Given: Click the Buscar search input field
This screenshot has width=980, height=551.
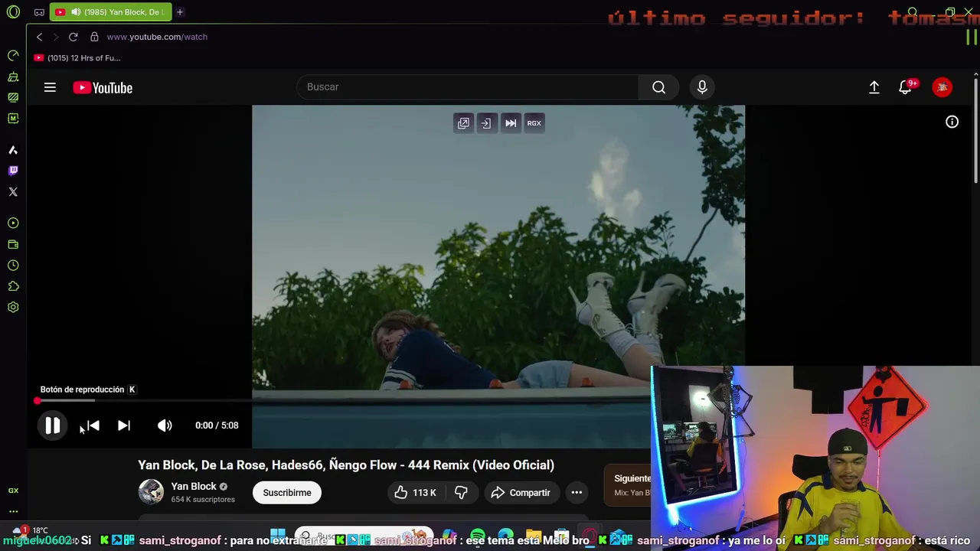Looking at the screenshot, I should click(468, 87).
